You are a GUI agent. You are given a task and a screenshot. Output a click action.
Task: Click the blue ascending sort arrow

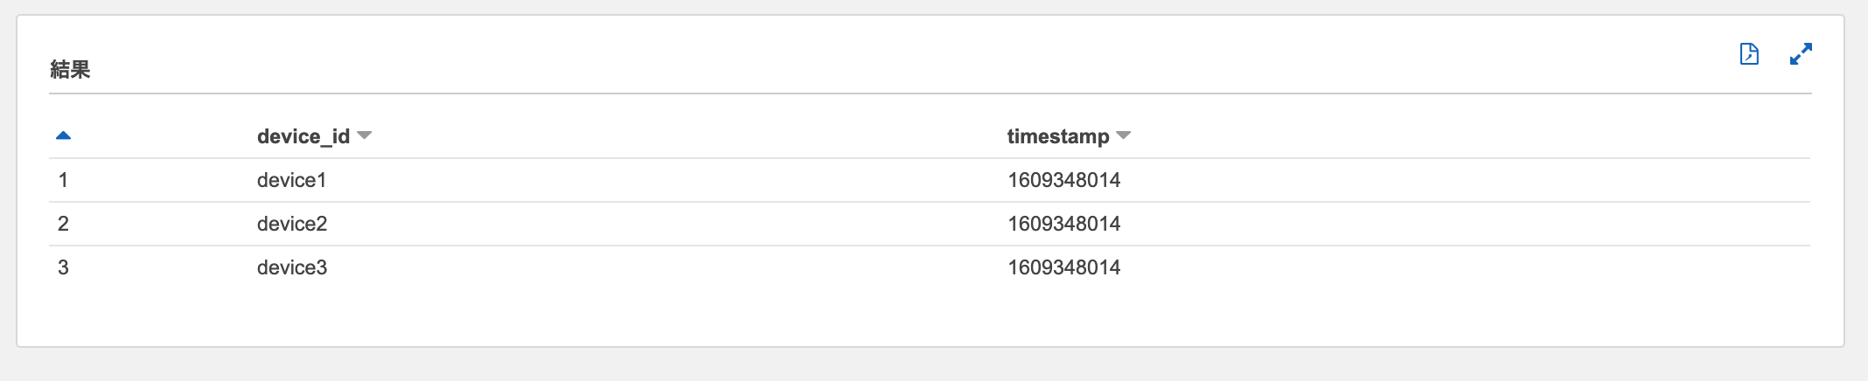click(x=63, y=135)
